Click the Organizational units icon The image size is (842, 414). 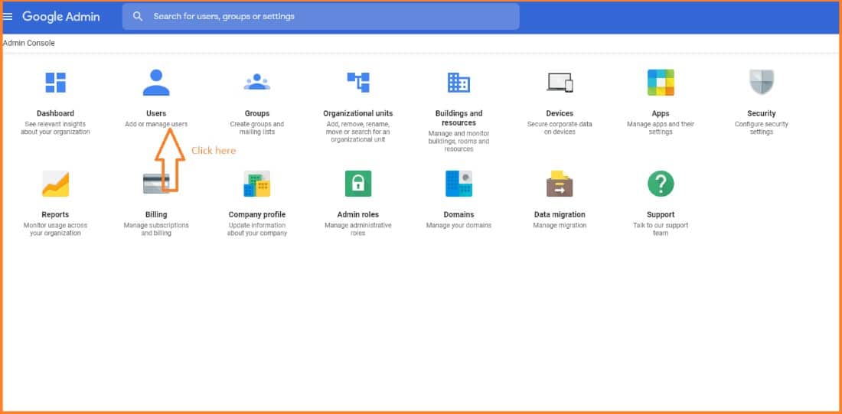[x=357, y=82]
